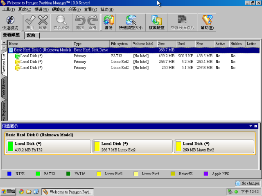Sort list by File system column header
The width and height of the screenshot is (262, 196).
click(121, 44)
